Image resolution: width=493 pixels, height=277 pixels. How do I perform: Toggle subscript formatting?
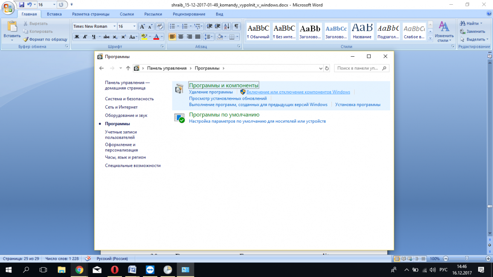tap(115, 37)
